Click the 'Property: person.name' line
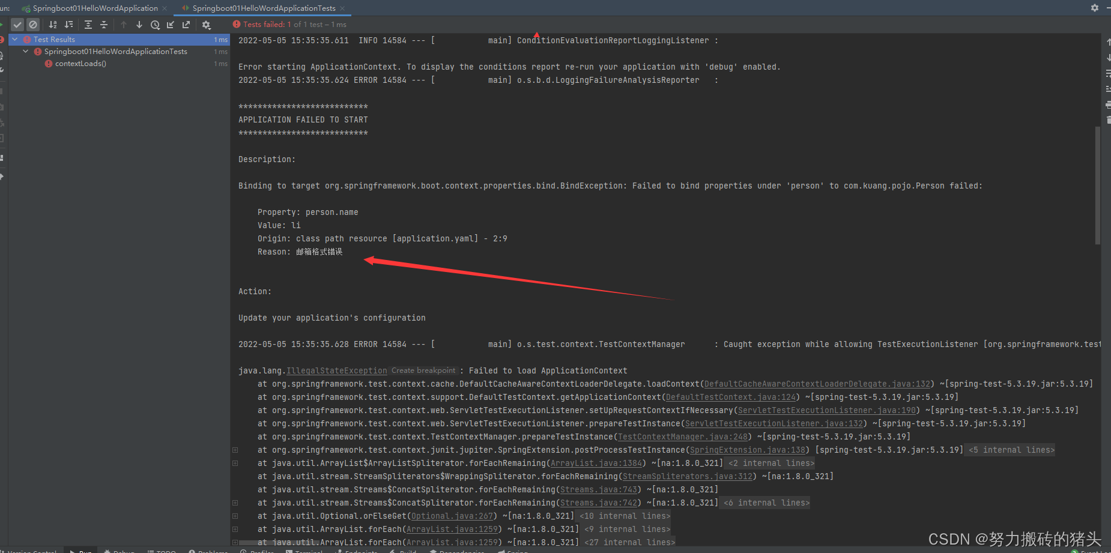This screenshot has width=1111, height=553. pos(308,213)
